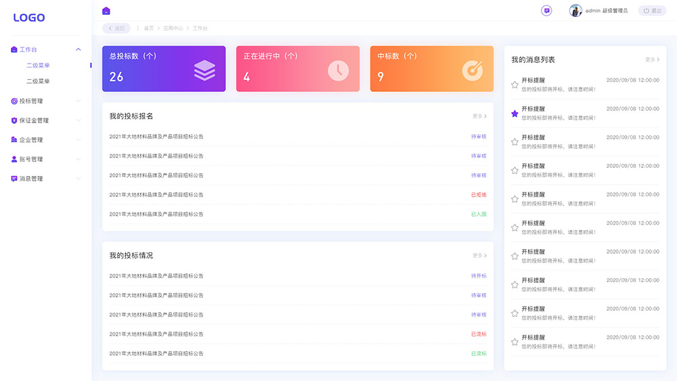Click the target icon on 中标数 card
The width and height of the screenshot is (677, 381).
(x=473, y=70)
